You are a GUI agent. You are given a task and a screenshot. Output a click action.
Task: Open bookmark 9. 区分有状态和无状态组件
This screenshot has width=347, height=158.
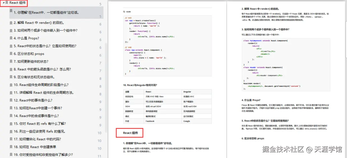[x=34, y=77]
